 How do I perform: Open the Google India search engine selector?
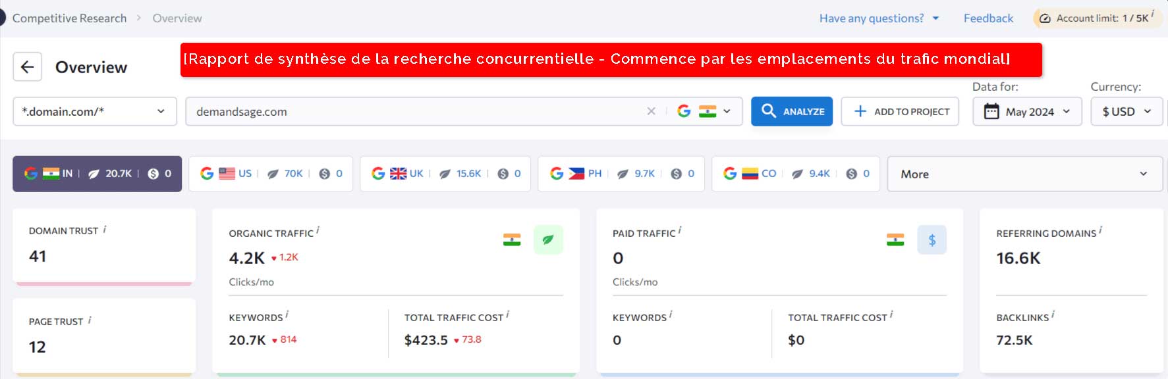pyautogui.click(x=704, y=111)
